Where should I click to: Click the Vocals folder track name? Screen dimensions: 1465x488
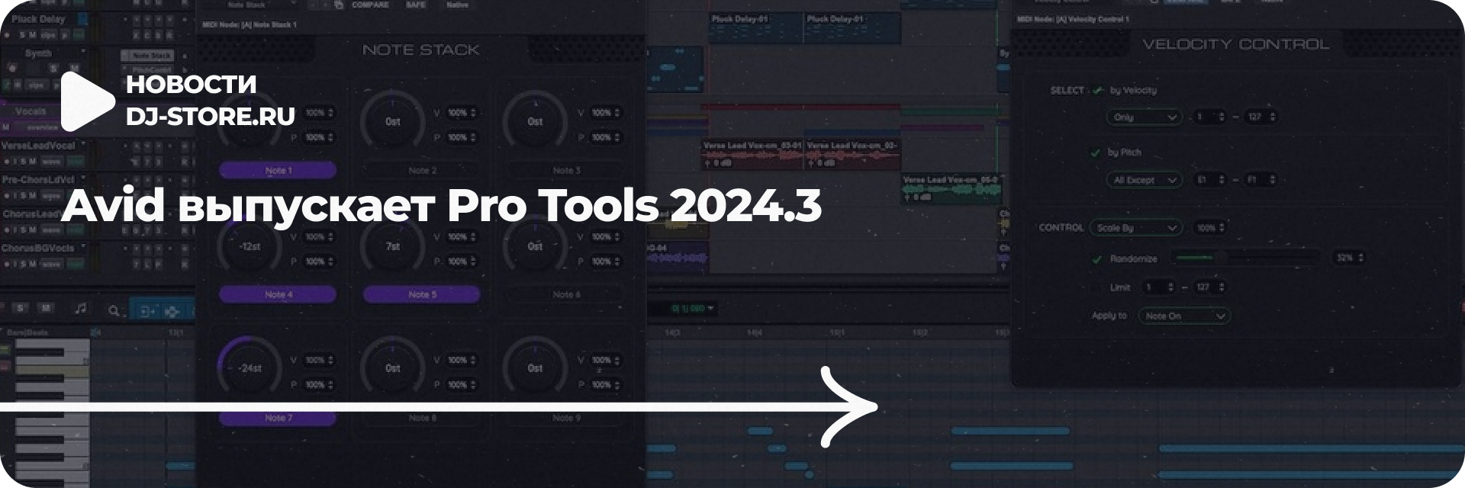pos(31,111)
